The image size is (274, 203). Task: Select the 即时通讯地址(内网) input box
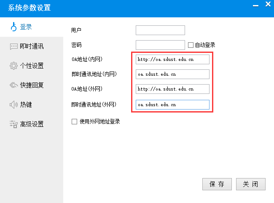[x=172, y=74]
